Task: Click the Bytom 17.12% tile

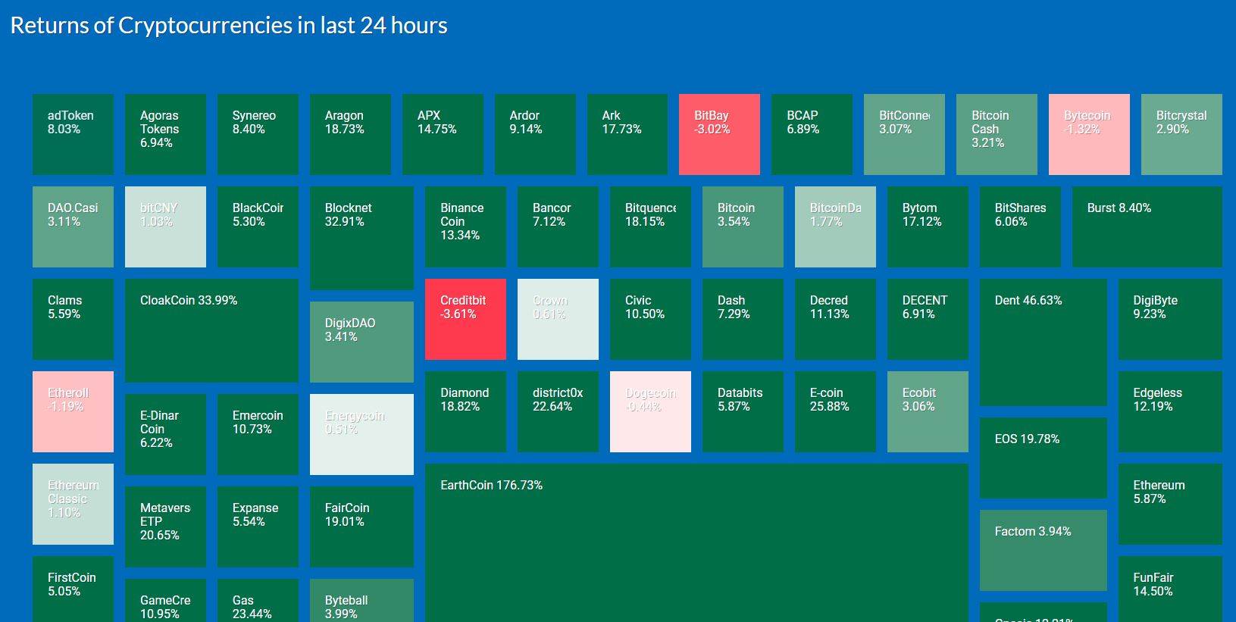Action: click(x=928, y=227)
